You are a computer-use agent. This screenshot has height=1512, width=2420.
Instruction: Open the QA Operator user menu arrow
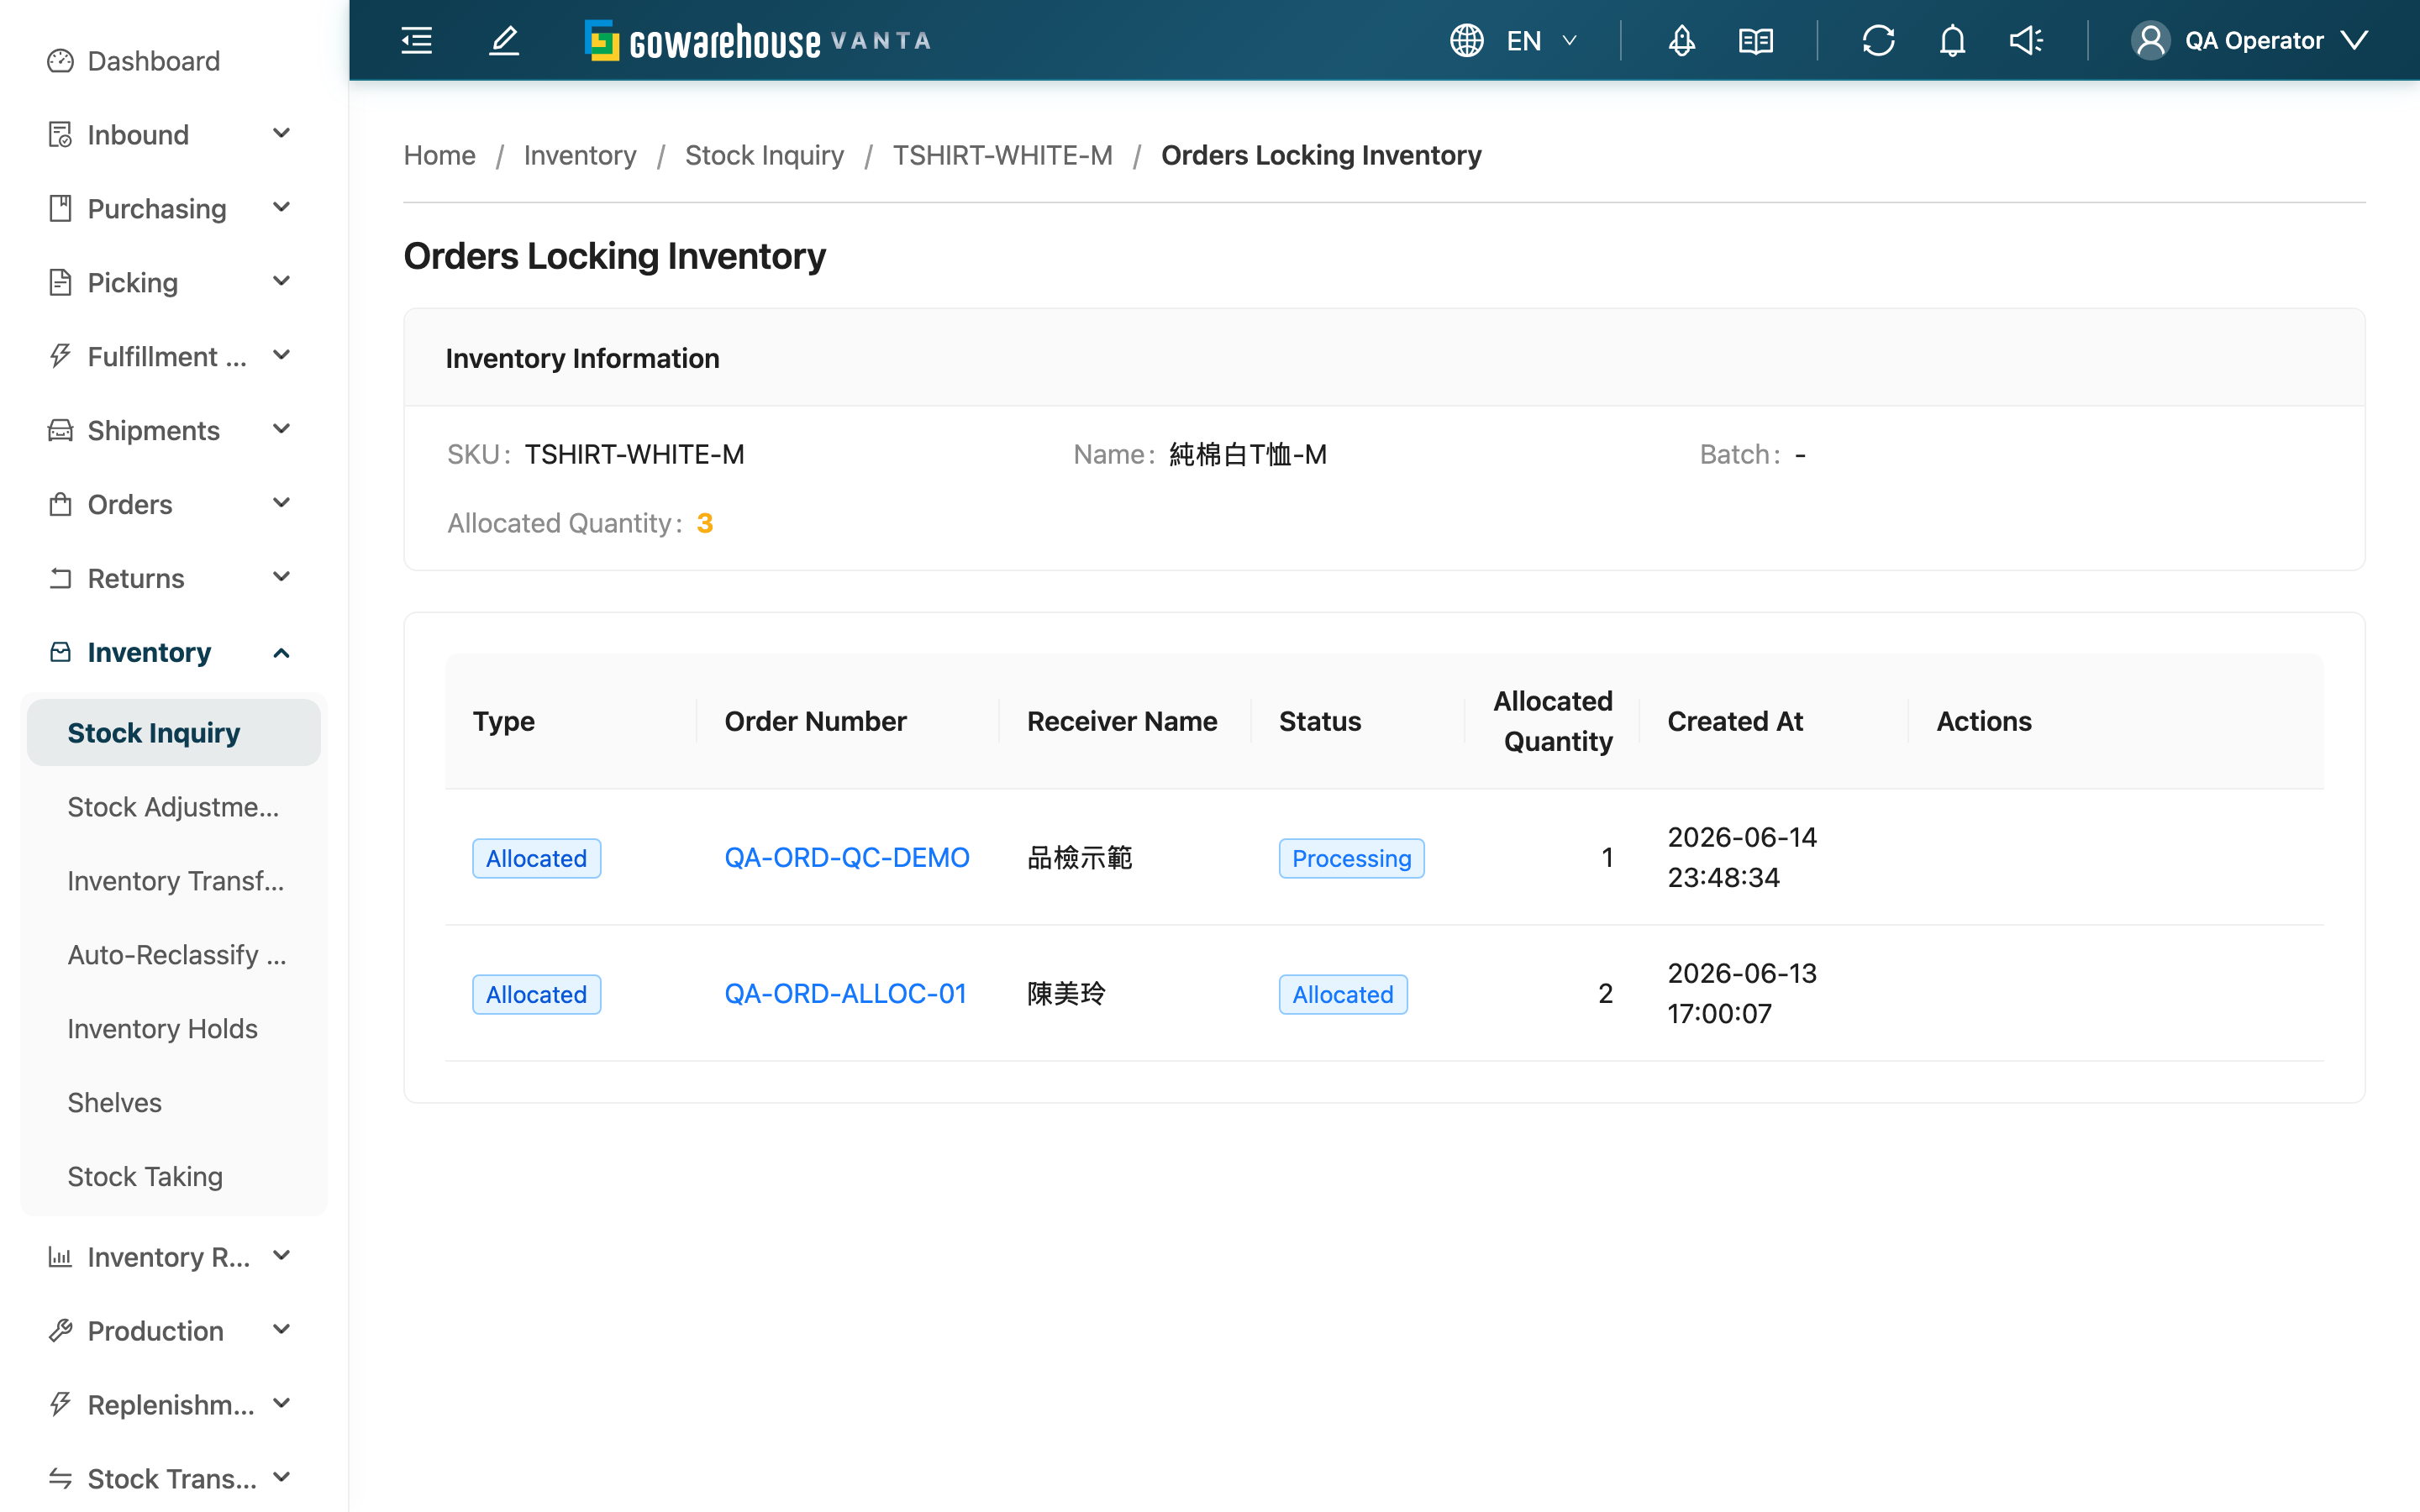2356,40
